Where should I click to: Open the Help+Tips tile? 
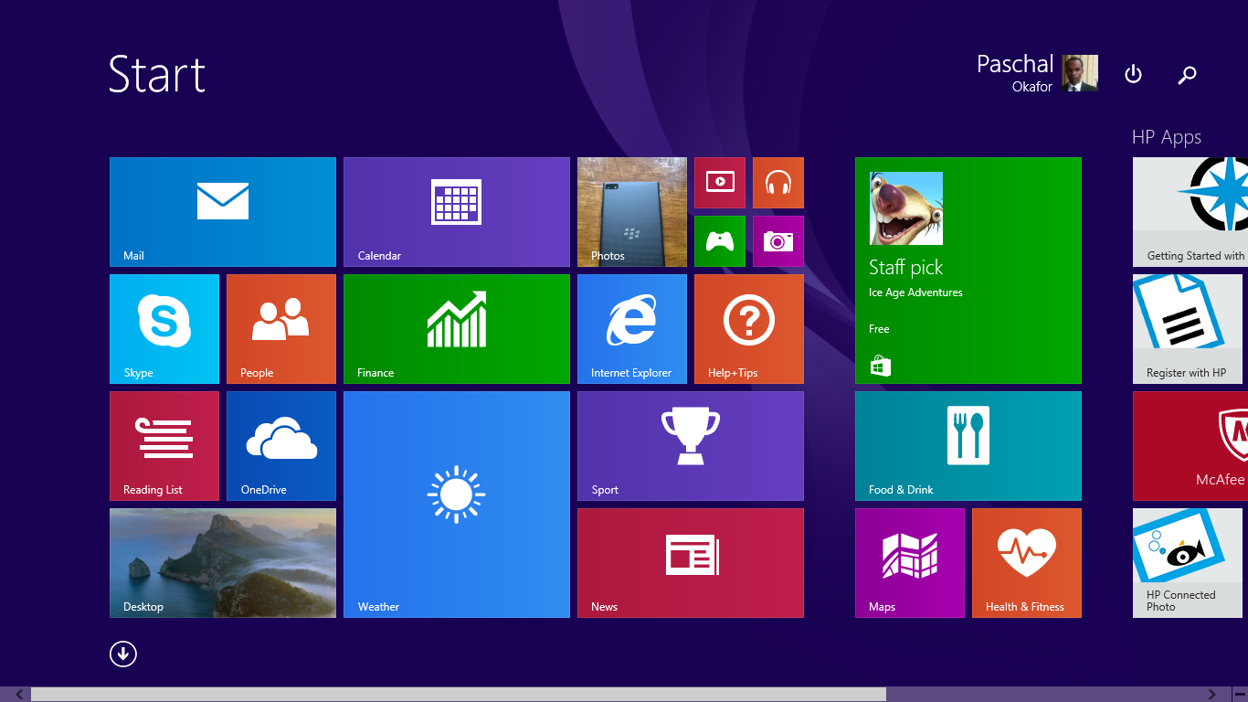(x=749, y=329)
